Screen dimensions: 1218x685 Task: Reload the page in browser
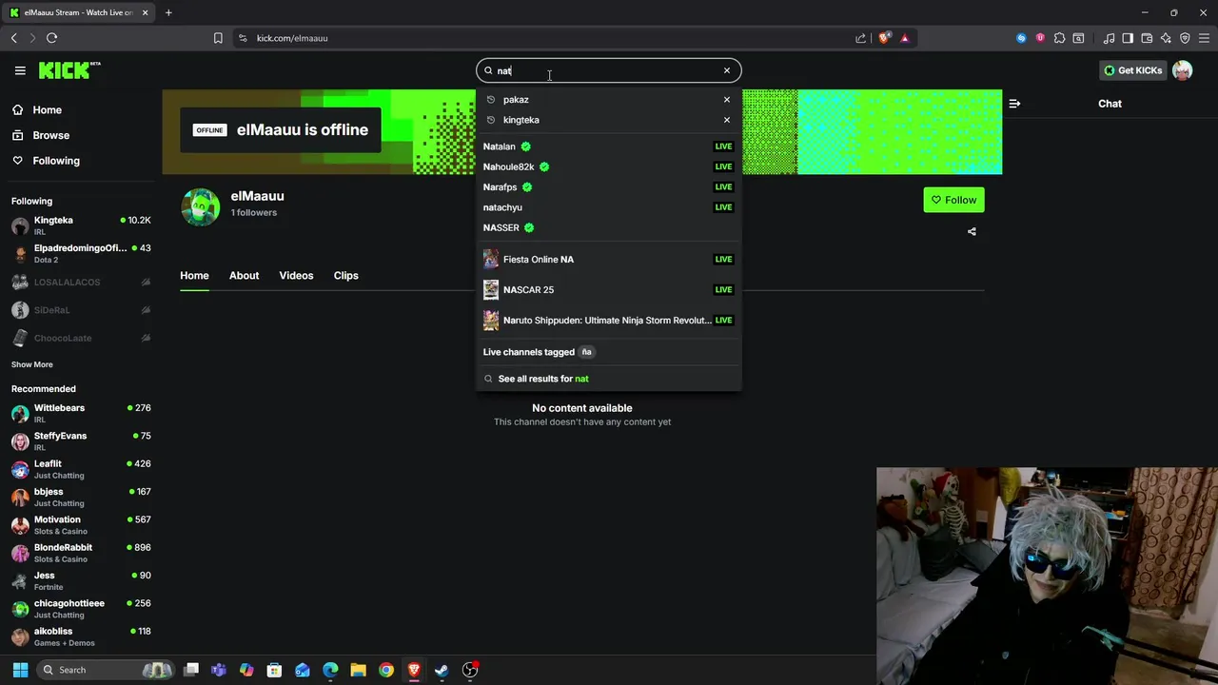pyautogui.click(x=51, y=38)
